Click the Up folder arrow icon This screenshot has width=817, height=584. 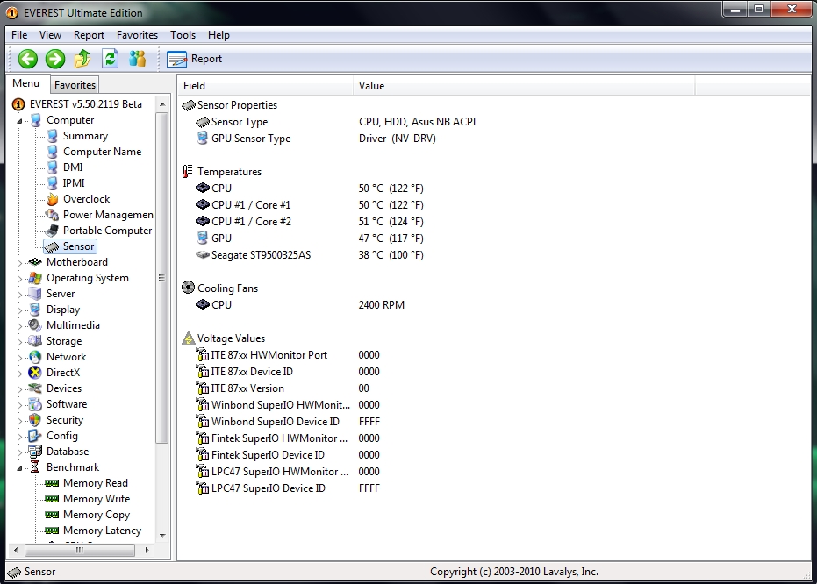82,59
